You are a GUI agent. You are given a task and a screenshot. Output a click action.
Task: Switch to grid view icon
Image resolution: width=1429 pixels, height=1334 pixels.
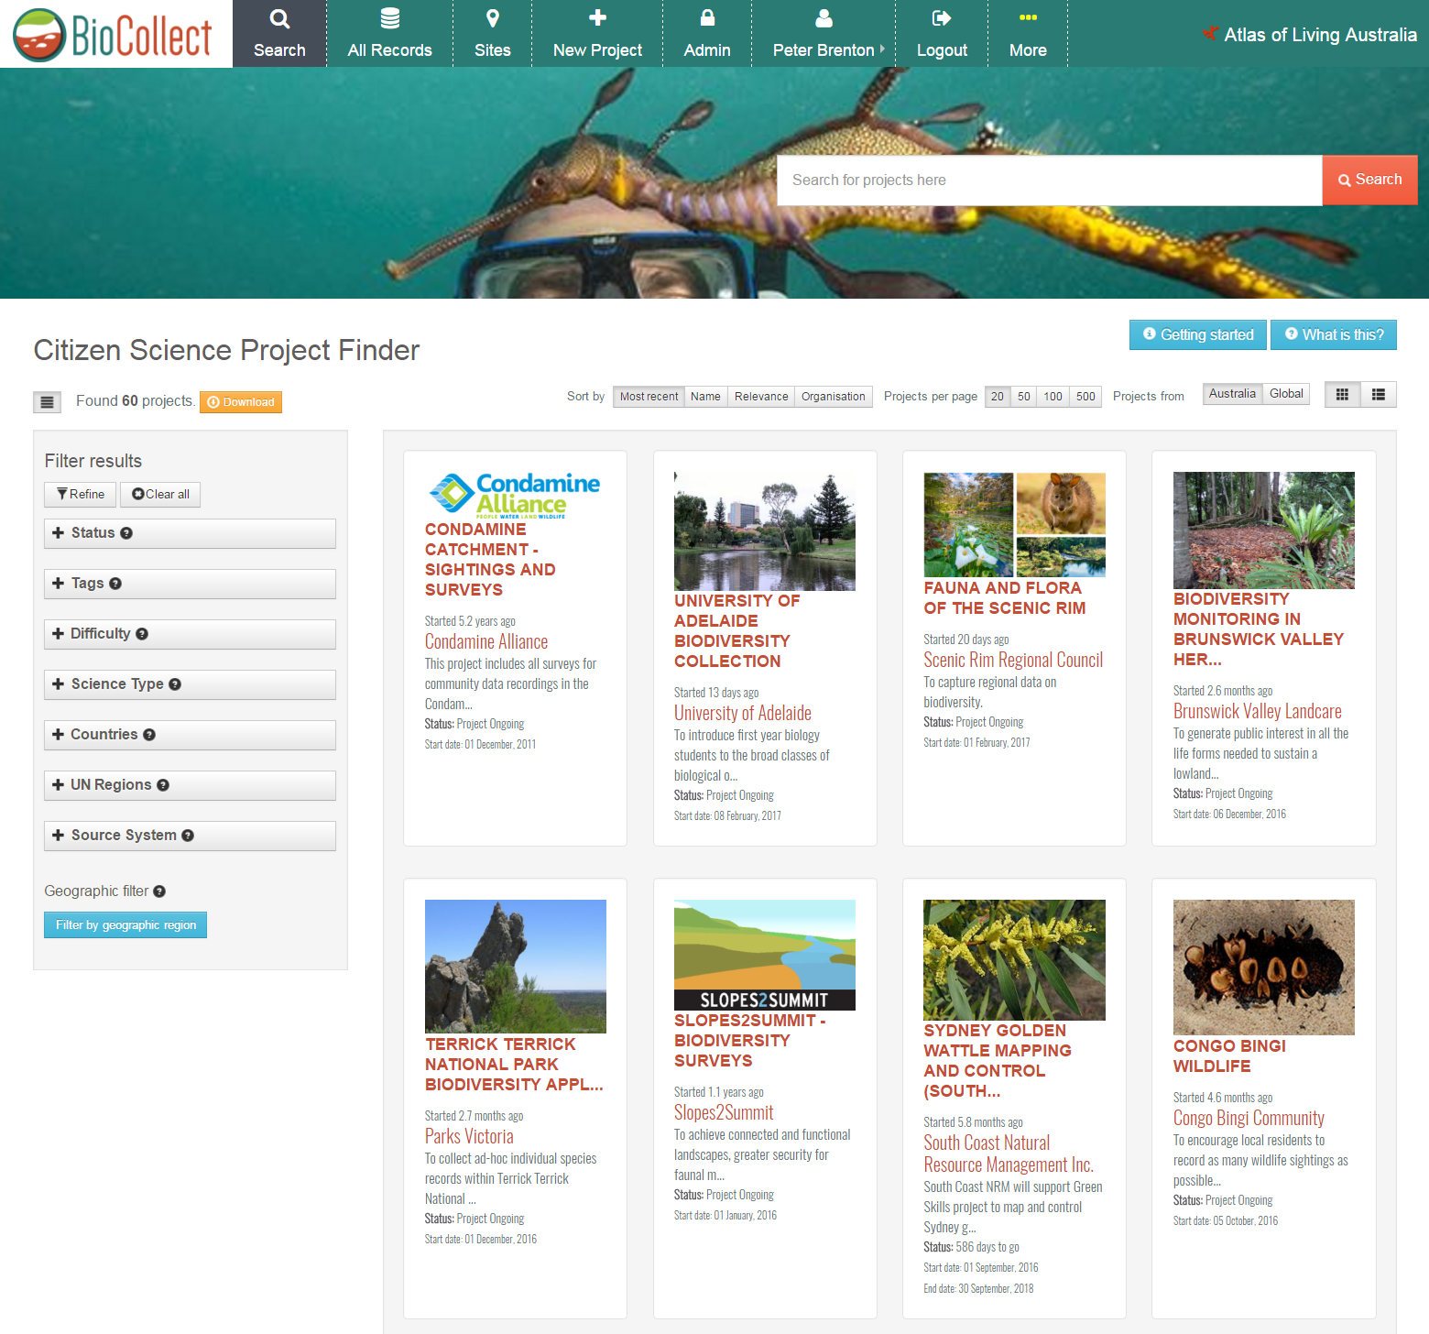pos(1342,395)
